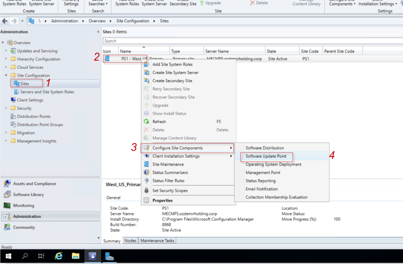The height and width of the screenshot is (264, 403).
Task: Open Task View from the taskbar
Action: tap(41, 256)
